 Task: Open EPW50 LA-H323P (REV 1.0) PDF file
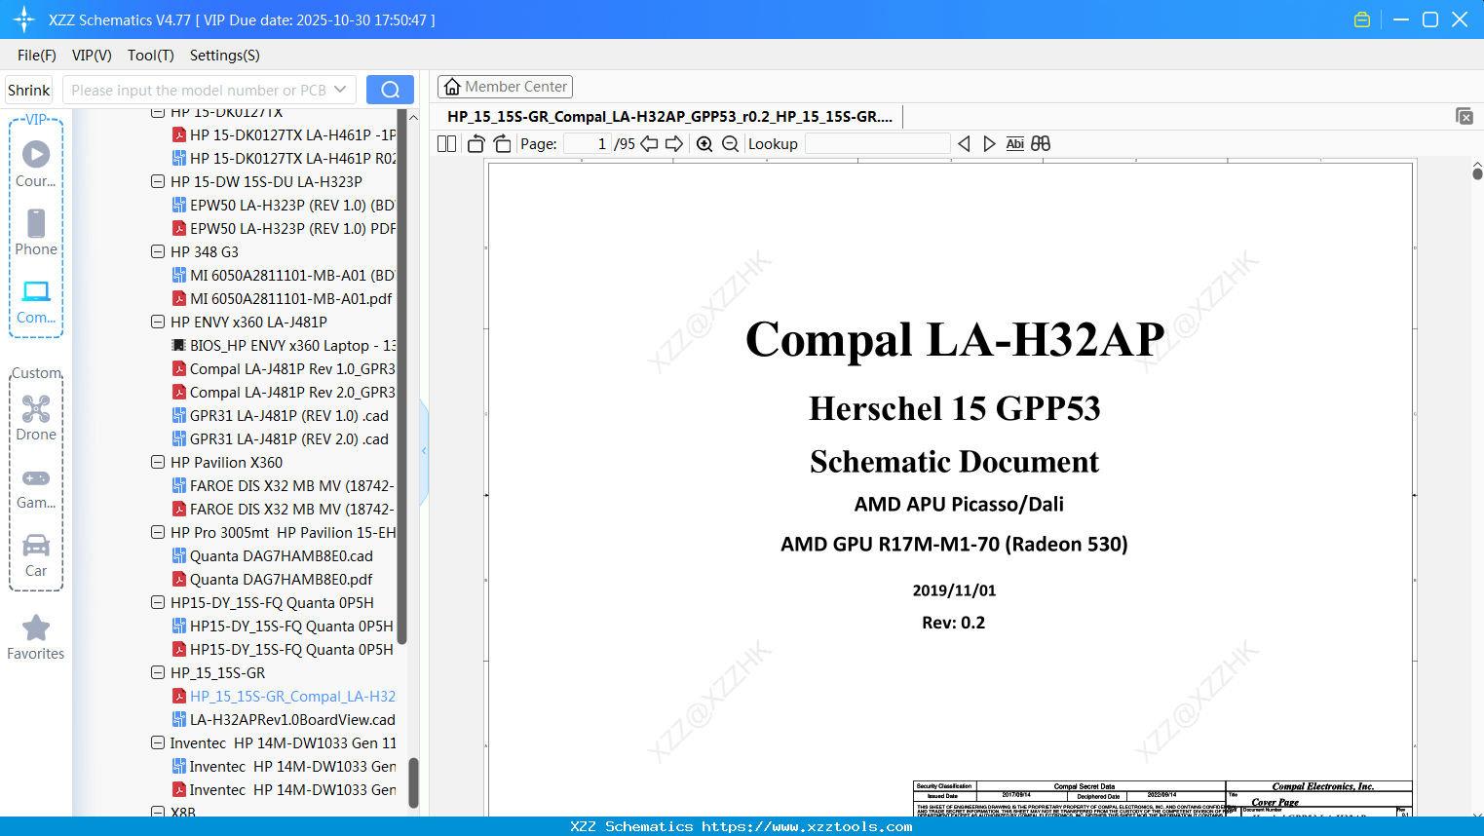coord(284,228)
